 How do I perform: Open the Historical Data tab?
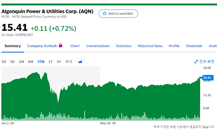[150, 46]
